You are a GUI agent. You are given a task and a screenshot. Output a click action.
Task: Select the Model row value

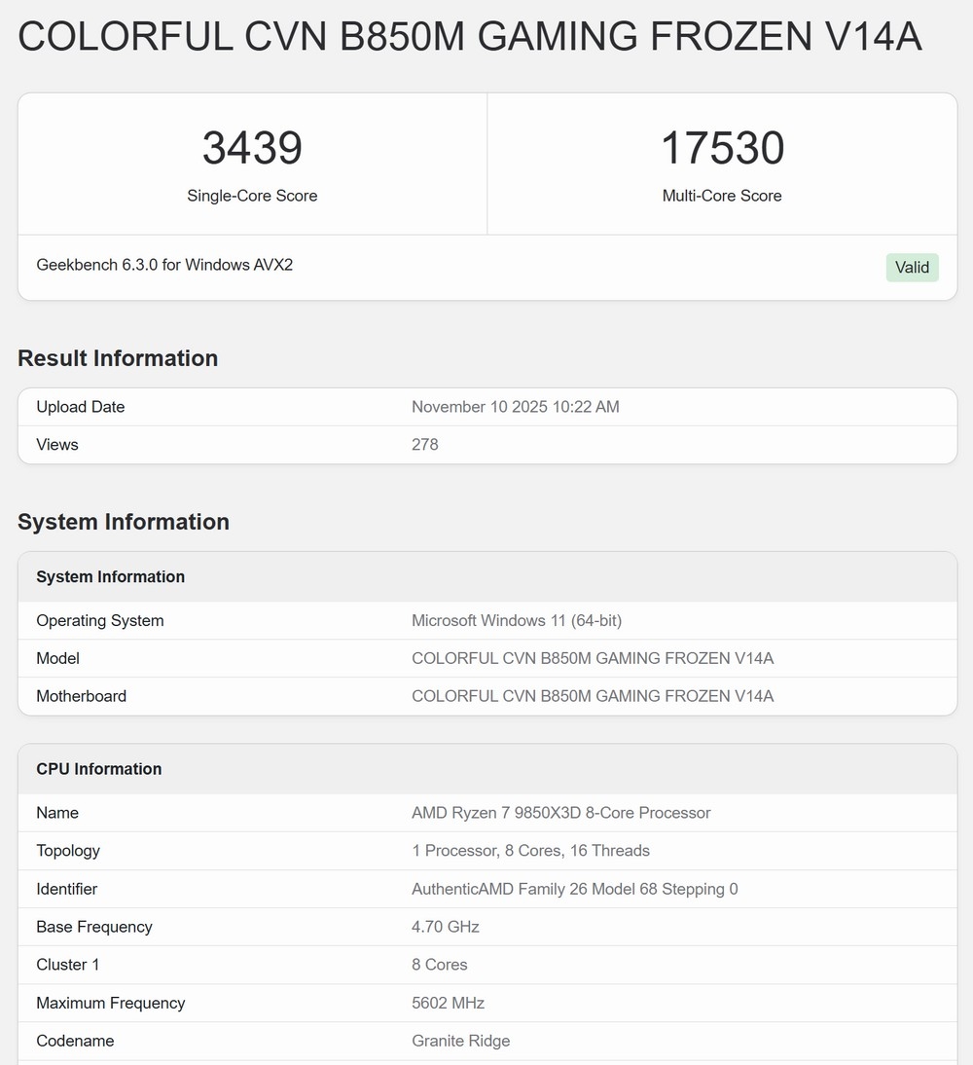[593, 658]
